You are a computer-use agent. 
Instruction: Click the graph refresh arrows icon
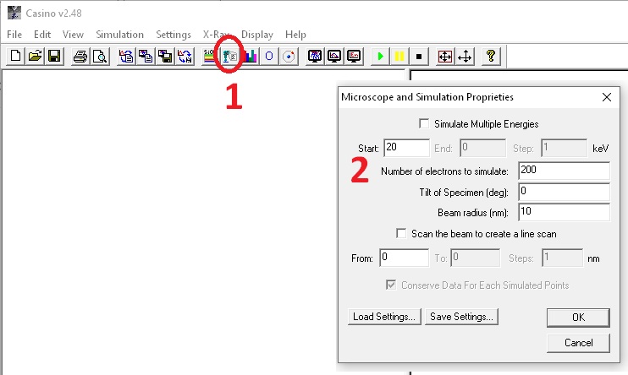185,56
